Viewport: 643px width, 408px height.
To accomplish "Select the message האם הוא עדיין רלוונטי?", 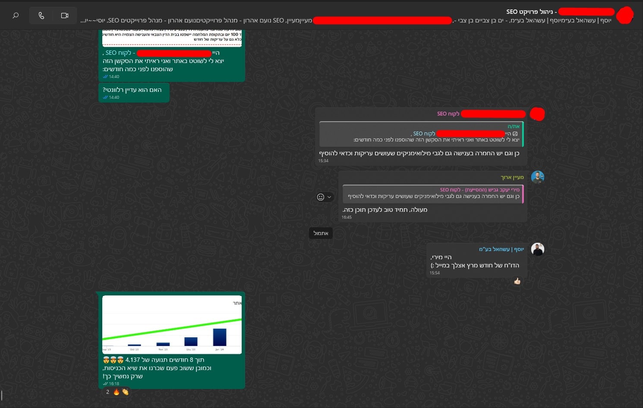I will (x=132, y=90).
